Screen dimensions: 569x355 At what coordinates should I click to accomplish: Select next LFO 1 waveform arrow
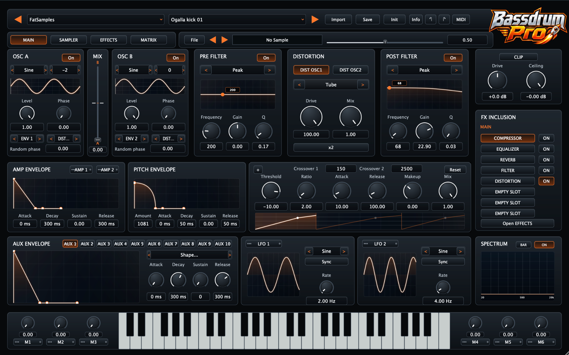[x=344, y=251]
